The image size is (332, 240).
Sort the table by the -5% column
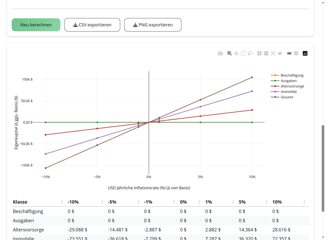tap(124, 202)
